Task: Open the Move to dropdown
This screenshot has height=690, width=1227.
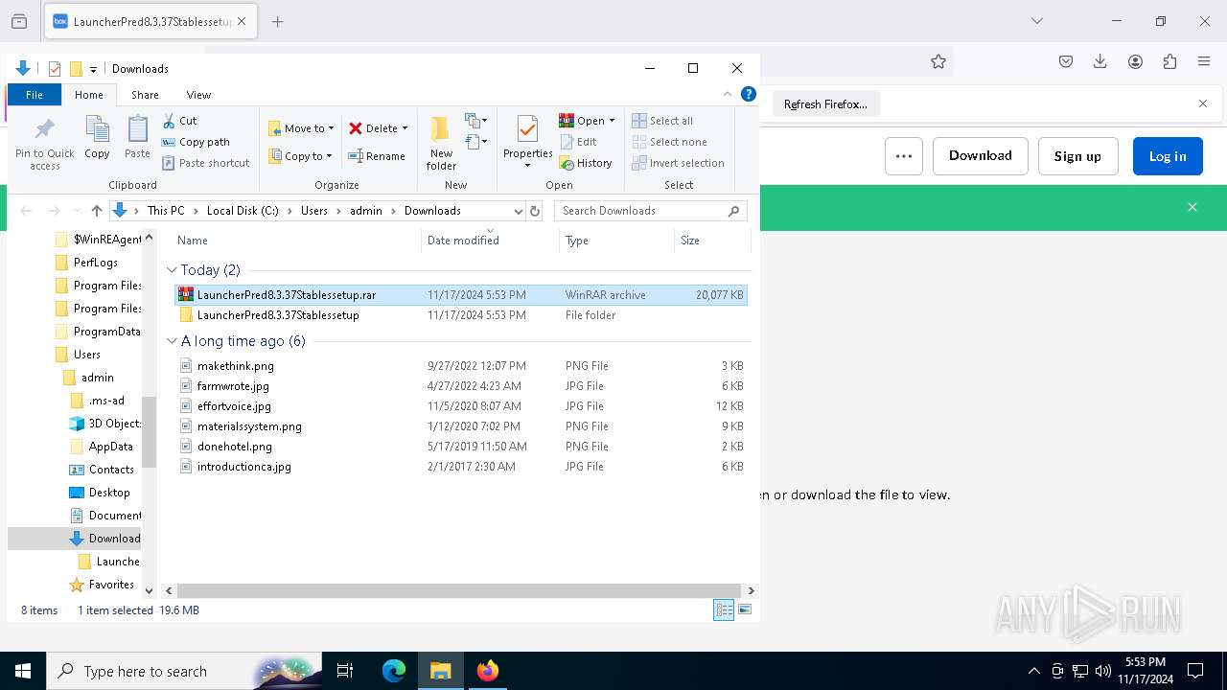Action: pyautogui.click(x=301, y=128)
